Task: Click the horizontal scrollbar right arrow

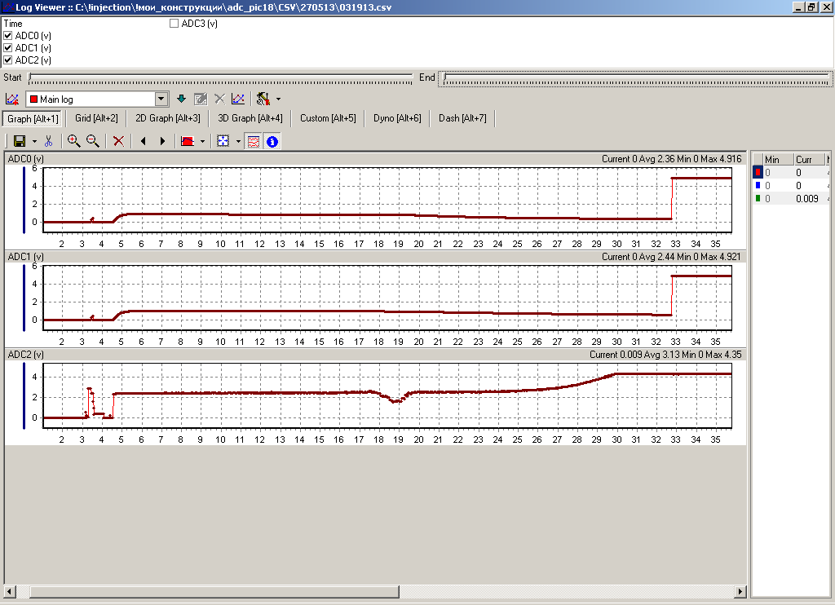Action: point(741,591)
